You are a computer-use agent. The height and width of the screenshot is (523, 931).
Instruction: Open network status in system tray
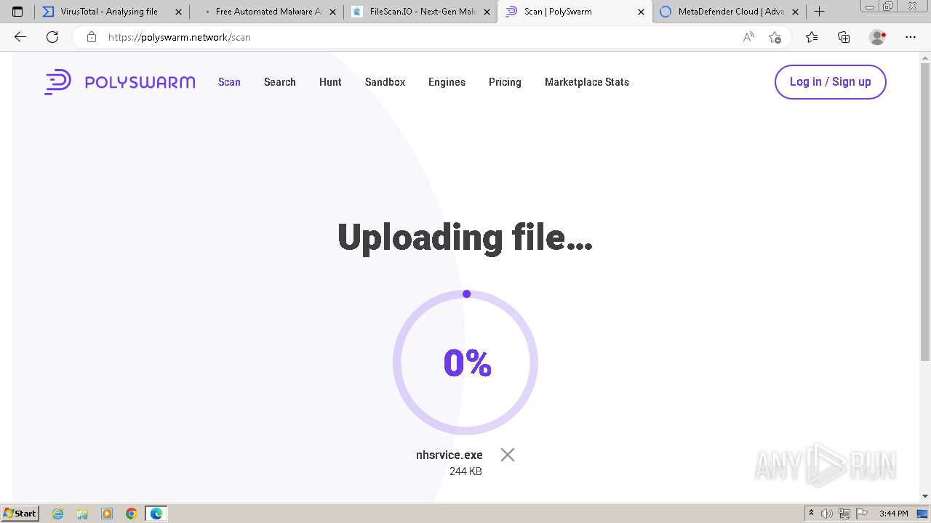844,514
